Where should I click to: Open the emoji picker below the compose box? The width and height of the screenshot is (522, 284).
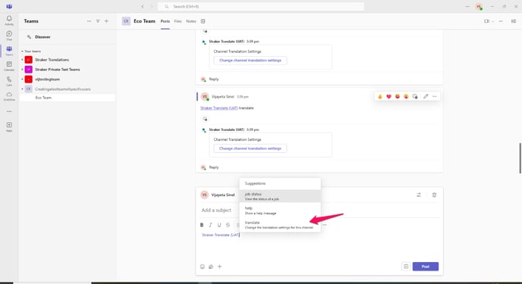[202, 267]
